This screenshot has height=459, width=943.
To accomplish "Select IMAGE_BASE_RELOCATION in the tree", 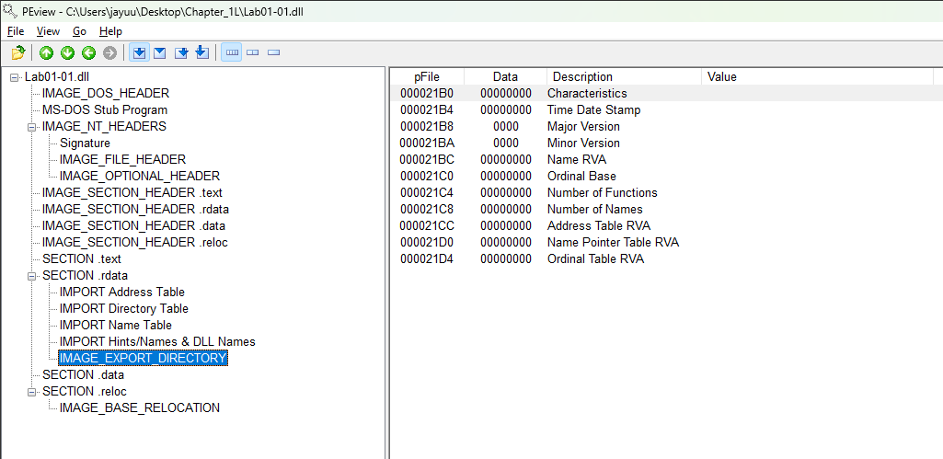I will click(140, 407).
